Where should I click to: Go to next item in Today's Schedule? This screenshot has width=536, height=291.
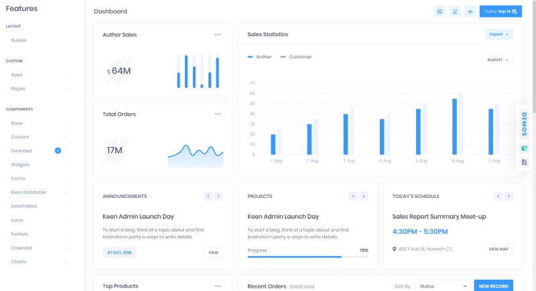509,196
